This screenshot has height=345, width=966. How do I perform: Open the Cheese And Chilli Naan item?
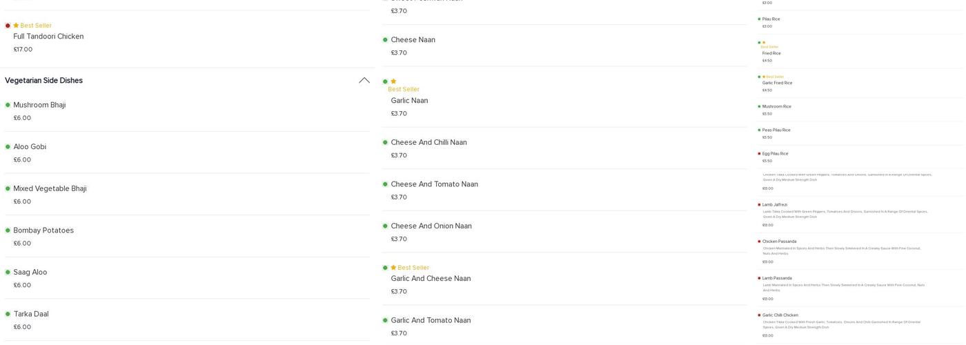click(428, 143)
